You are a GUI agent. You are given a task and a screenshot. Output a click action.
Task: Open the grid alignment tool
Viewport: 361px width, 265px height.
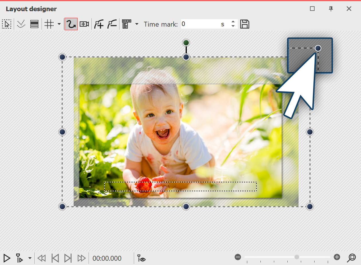49,24
